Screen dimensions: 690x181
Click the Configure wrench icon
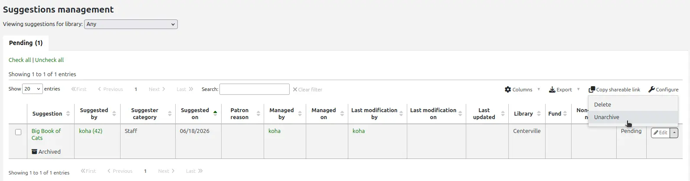(651, 90)
